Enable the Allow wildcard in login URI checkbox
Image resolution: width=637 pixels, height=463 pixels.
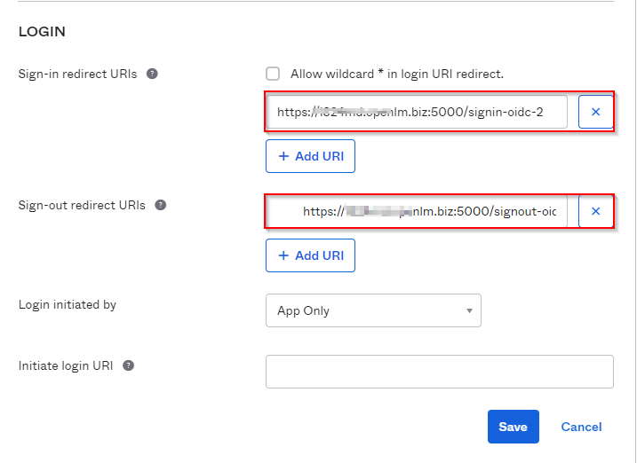pos(273,75)
